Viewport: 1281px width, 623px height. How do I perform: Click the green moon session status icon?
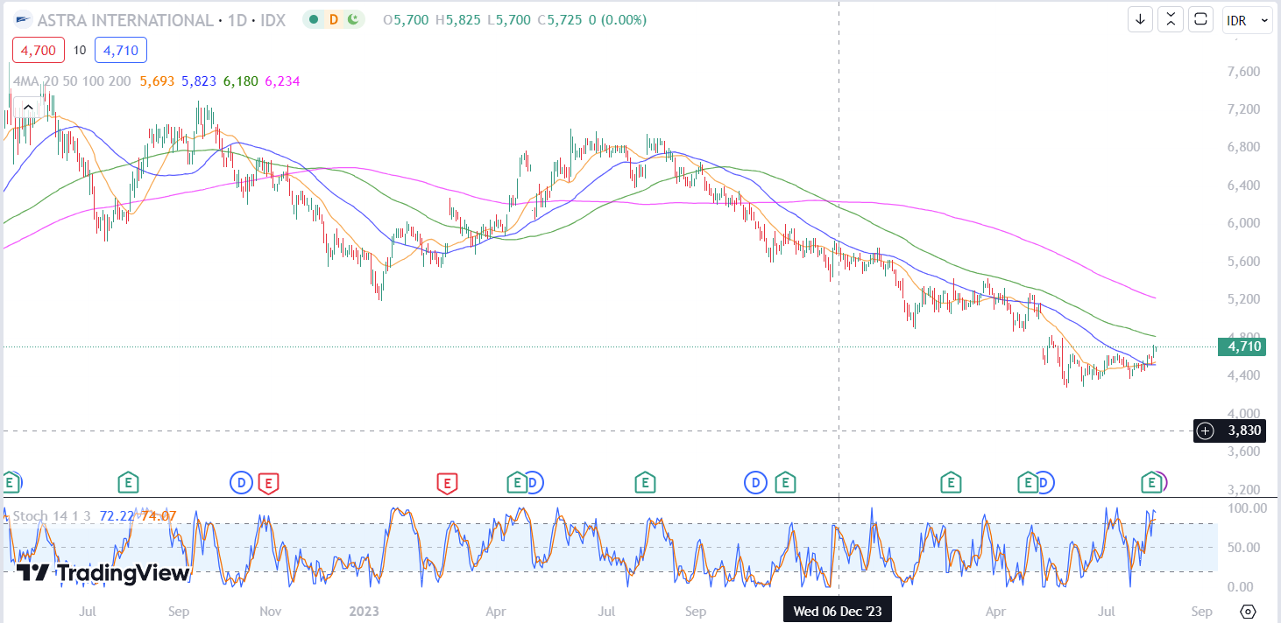click(352, 19)
